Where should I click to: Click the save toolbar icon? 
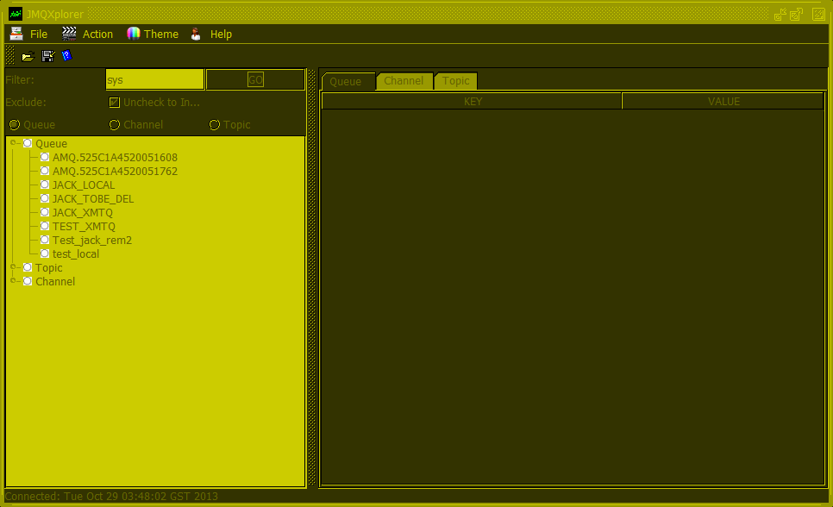pyautogui.click(x=48, y=56)
